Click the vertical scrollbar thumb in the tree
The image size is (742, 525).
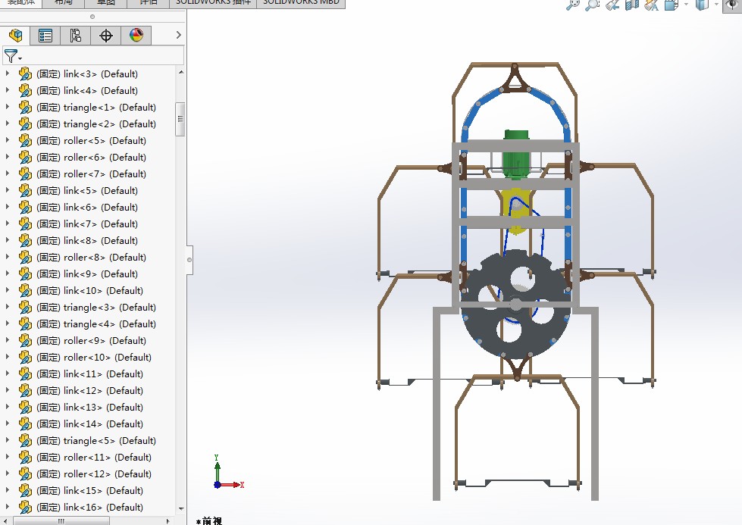180,119
